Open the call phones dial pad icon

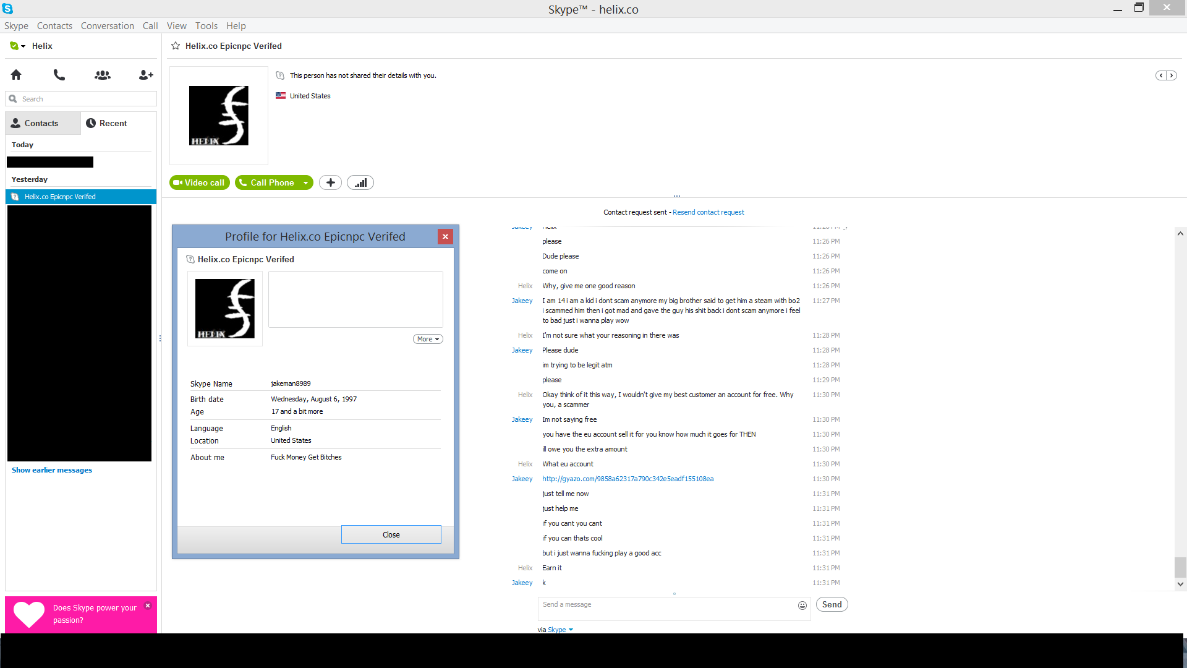coord(59,75)
